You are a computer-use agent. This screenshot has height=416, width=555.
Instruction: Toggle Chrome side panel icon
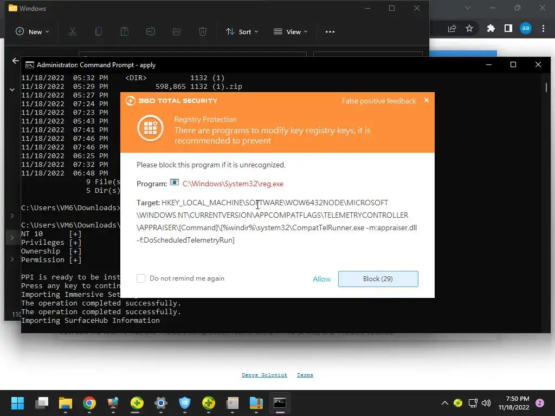click(x=508, y=28)
